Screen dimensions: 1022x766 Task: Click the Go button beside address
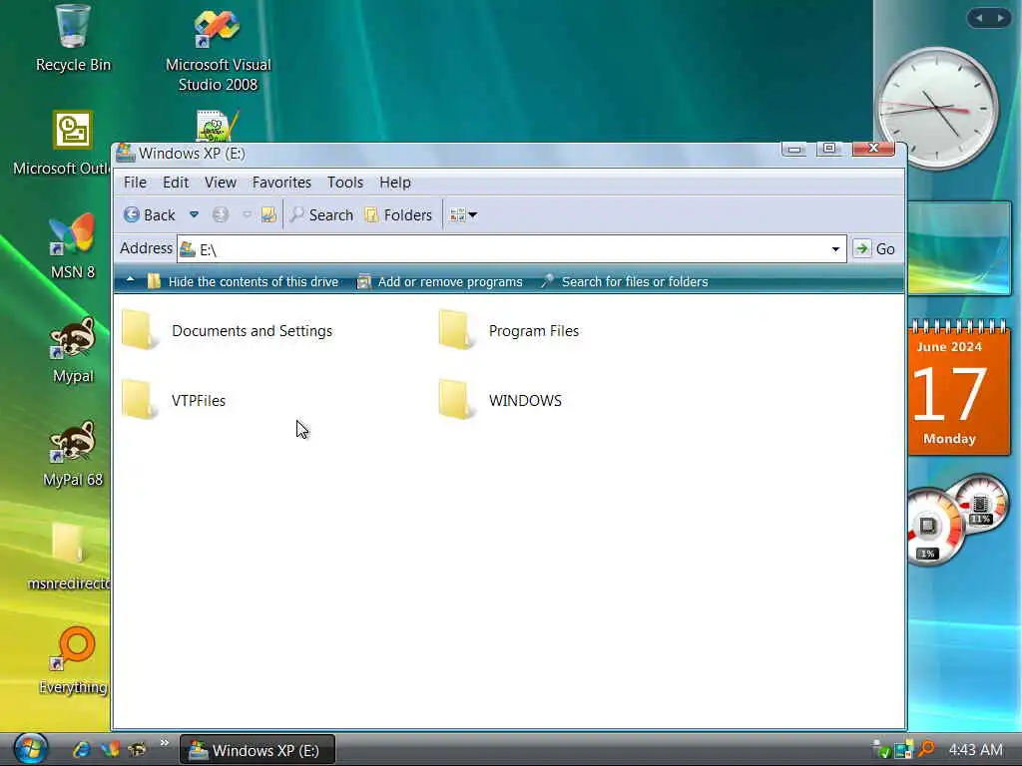[x=874, y=248]
